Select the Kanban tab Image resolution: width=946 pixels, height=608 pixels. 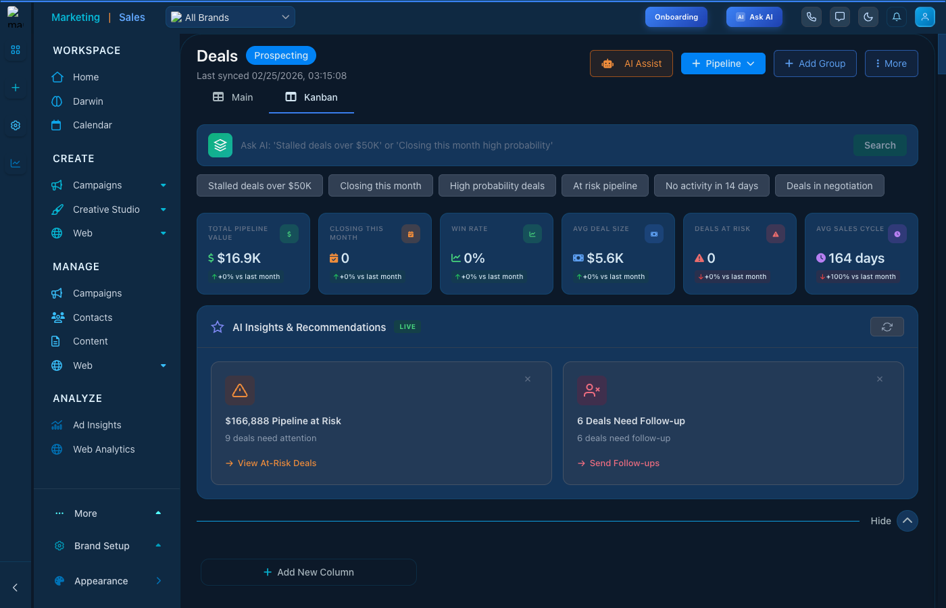(x=312, y=97)
